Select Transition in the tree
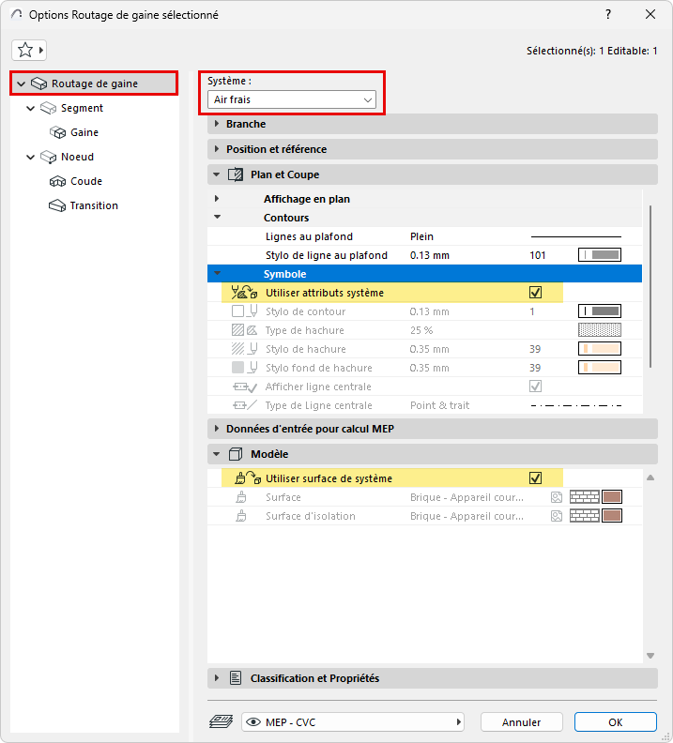This screenshot has height=743, width=673. click(94, 205)
